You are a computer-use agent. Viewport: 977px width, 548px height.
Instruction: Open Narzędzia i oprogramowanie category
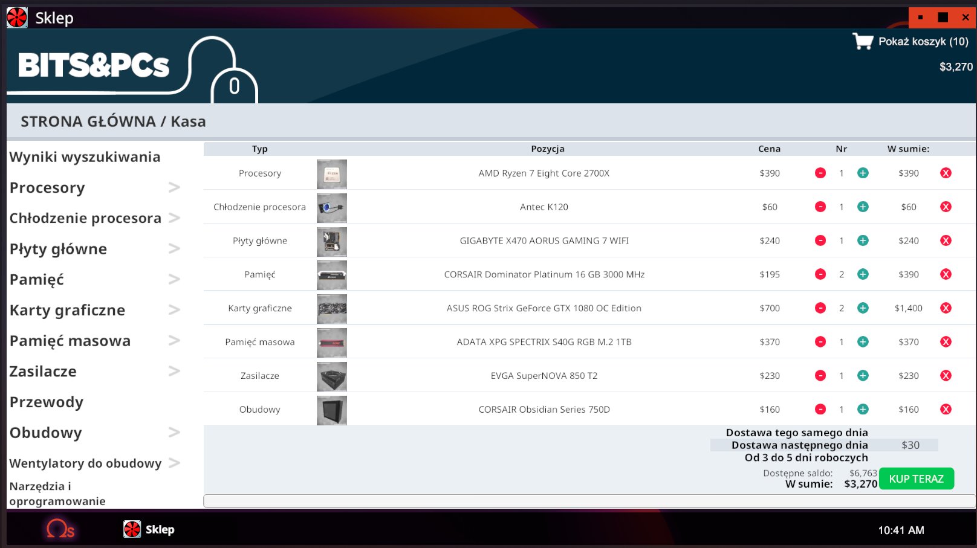57,494
